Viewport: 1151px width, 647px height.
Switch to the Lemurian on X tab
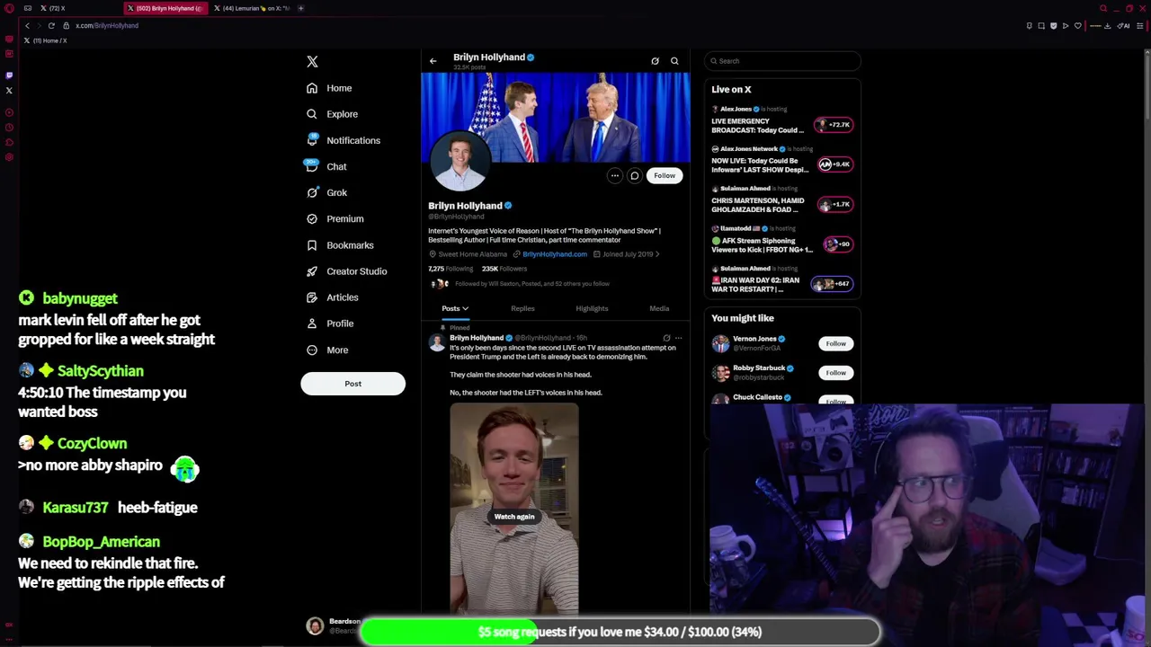(253, 8)
